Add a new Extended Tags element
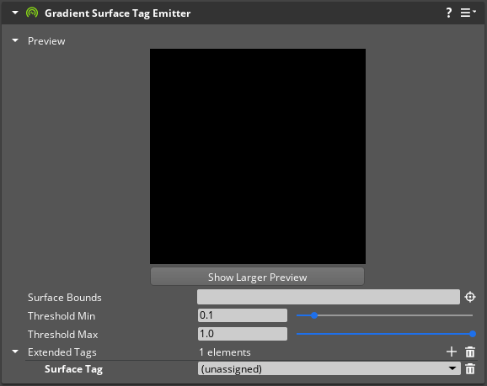Image resolution: width=487 pixels, height=386 pixels. [452, 352]
